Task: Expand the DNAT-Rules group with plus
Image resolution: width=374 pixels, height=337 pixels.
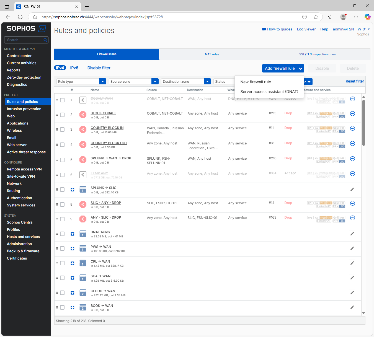Action: [73, 234]
